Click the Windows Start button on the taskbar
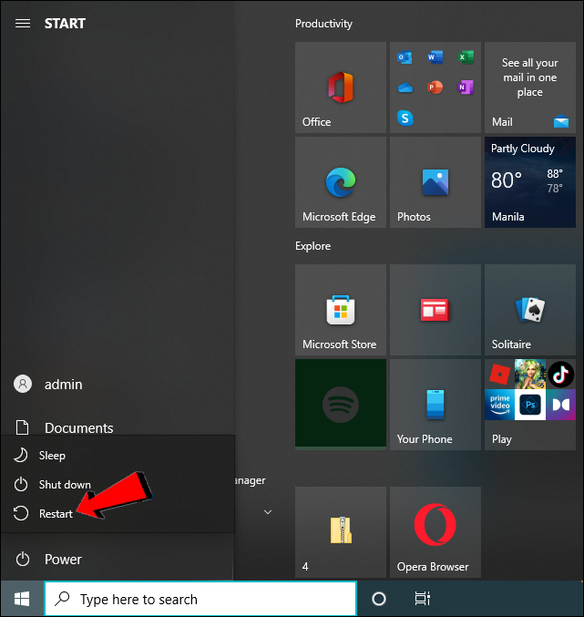 [22, 600]
